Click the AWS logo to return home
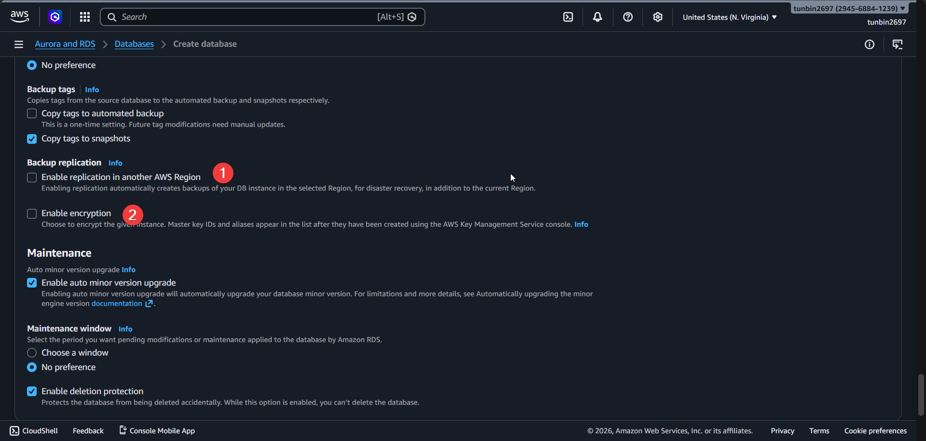 [x=19, y=16]
